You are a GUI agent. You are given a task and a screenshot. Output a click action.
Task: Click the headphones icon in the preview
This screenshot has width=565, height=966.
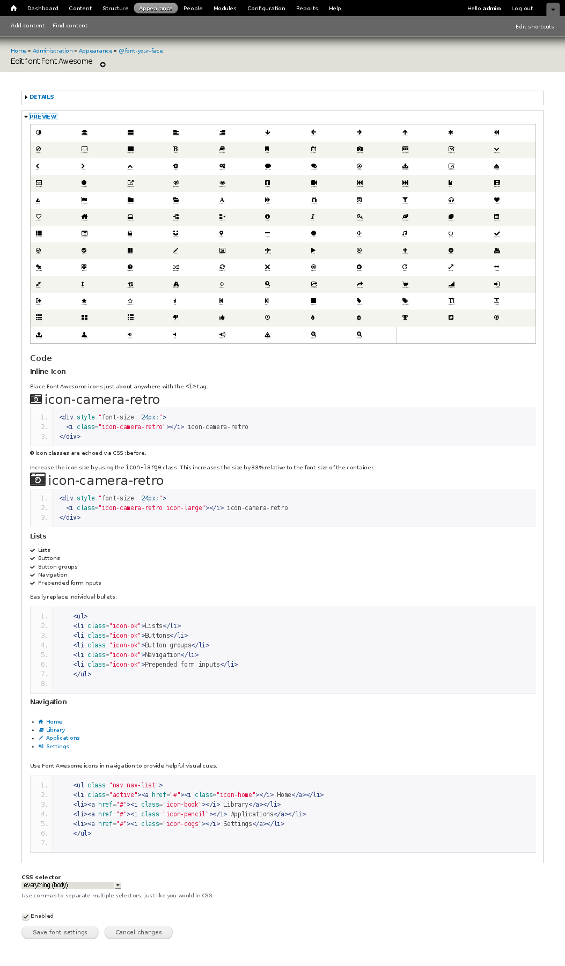(x=451, y=200)
